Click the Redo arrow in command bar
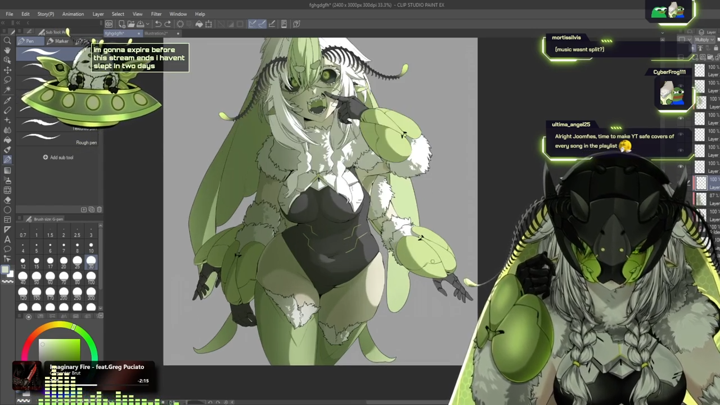The height and width of the screenshot is (405, 720). (x=168, y=24)
